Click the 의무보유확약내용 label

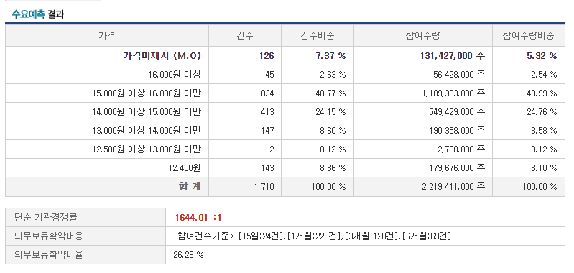49,236
